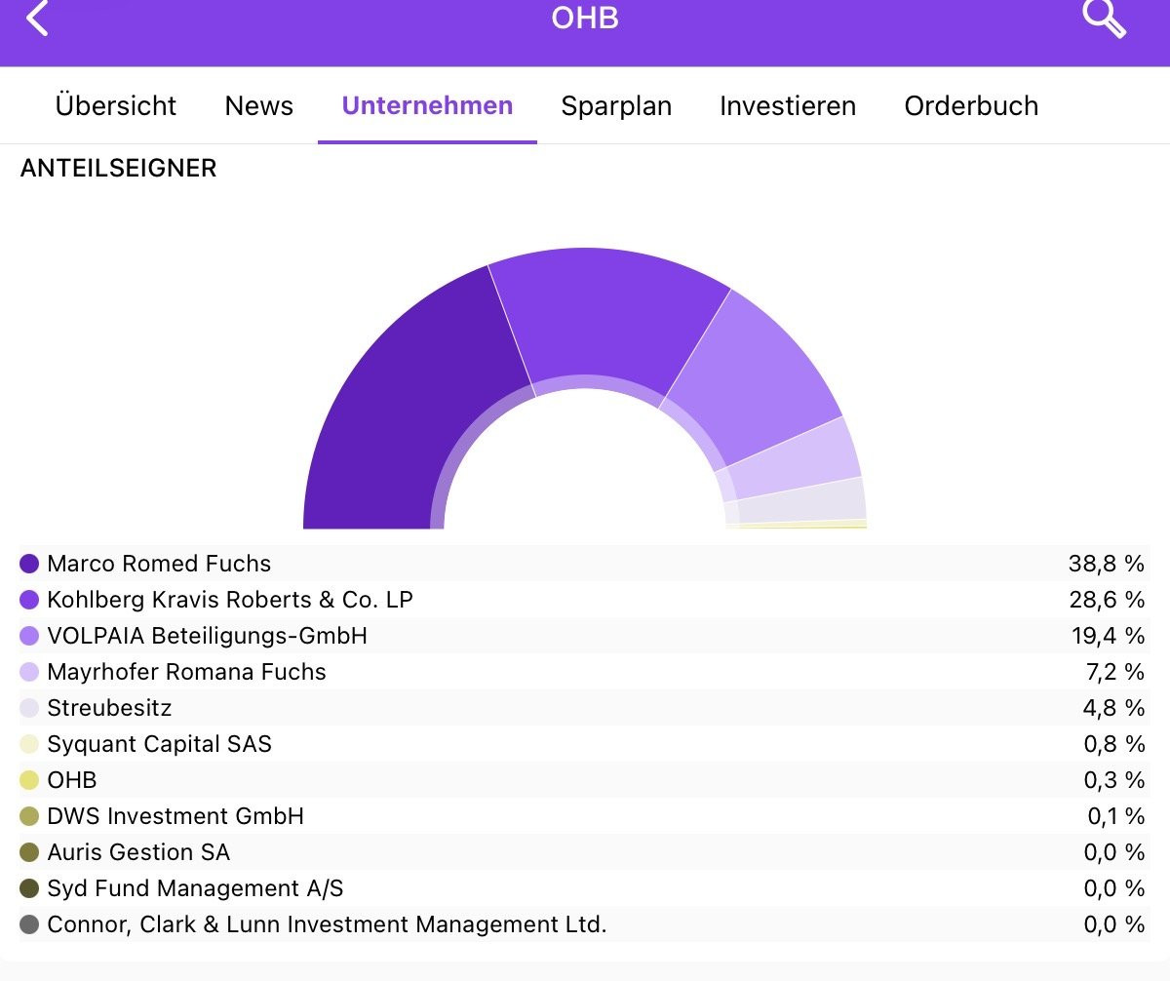Click the dark dot next to Syd Fund Management
This screenshot has height=981, width=1170.
pyautogui.click(x=27, y=888)
